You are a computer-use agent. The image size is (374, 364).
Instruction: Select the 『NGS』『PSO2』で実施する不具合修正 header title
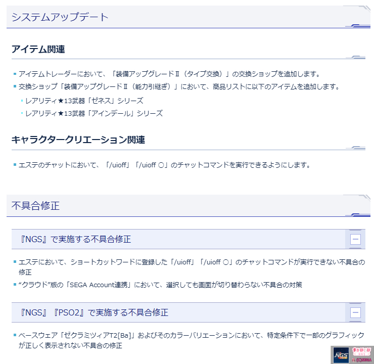pos(94,312)
